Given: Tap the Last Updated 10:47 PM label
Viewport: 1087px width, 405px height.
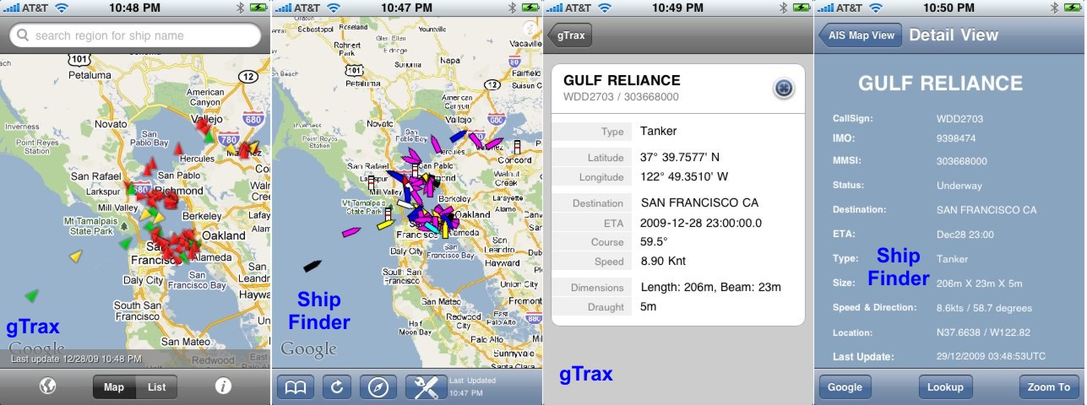Looking at the screenshot, I should (x=475, y=386).
